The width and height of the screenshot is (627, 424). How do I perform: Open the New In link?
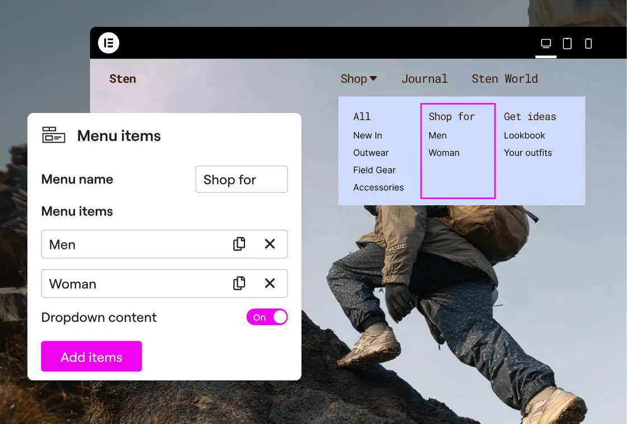[x=367, y=135]
